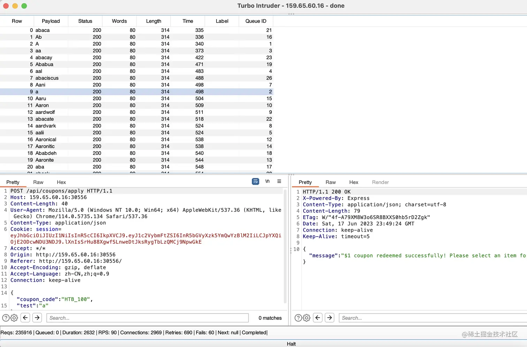Screen dimensions: 527x347
Task: Select result row with payload abaca
Action: pyautogui.click(x=137, y=30)
